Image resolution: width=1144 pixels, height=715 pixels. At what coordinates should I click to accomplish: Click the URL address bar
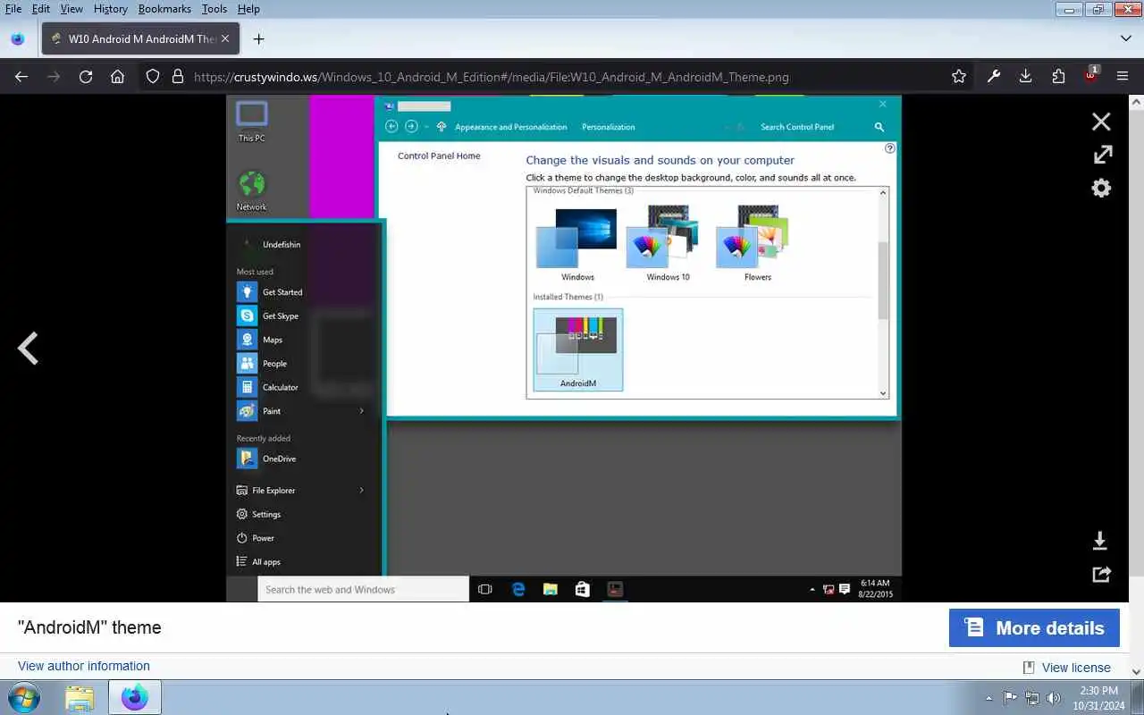pos(492,77)
